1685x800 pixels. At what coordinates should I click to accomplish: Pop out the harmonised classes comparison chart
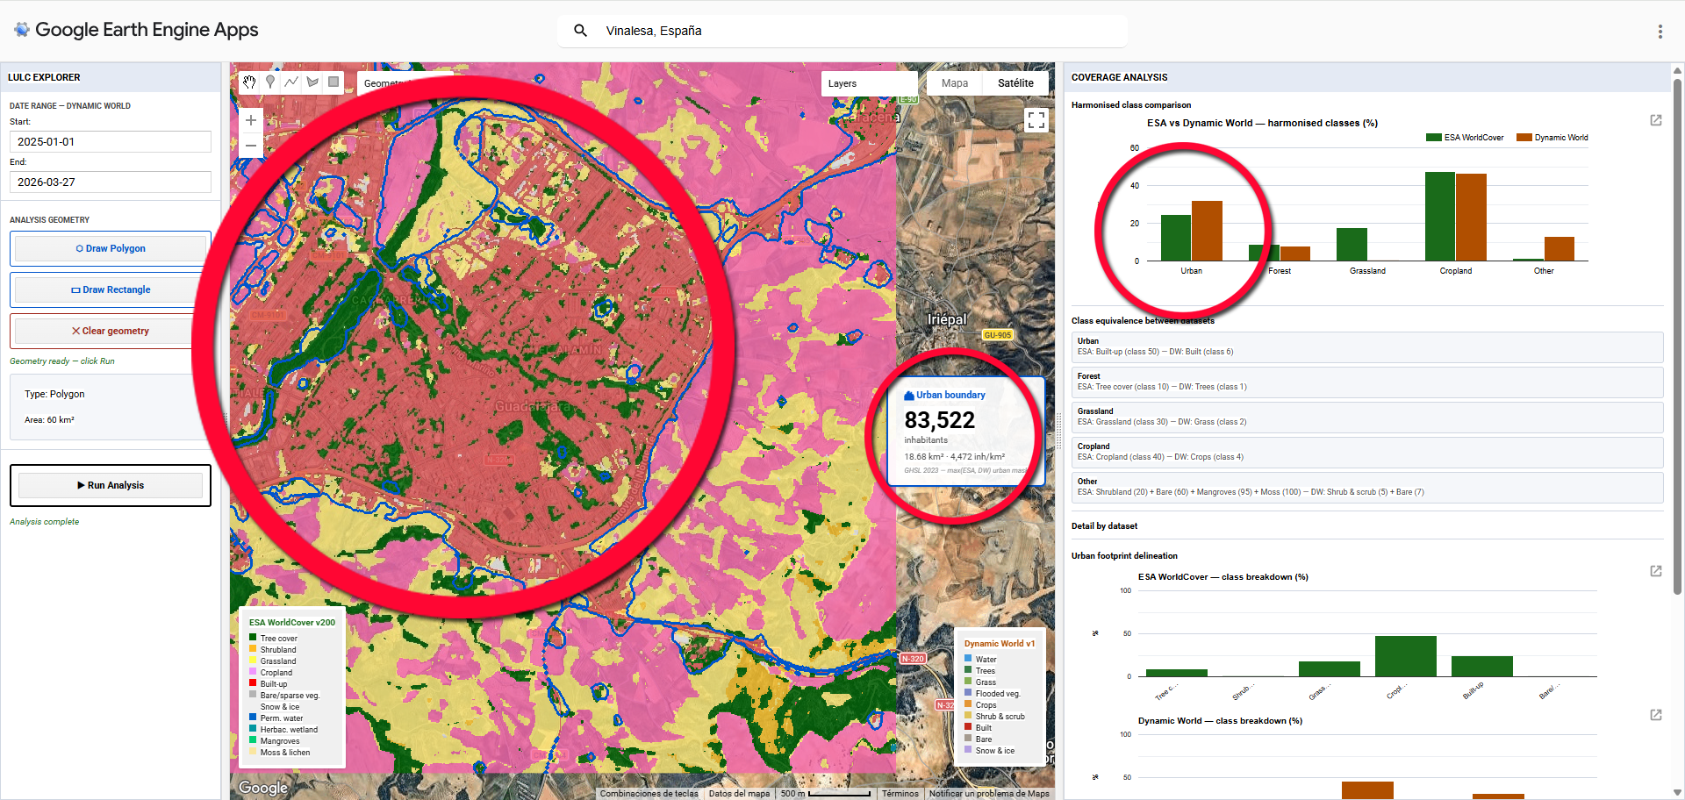[1655, 120]
